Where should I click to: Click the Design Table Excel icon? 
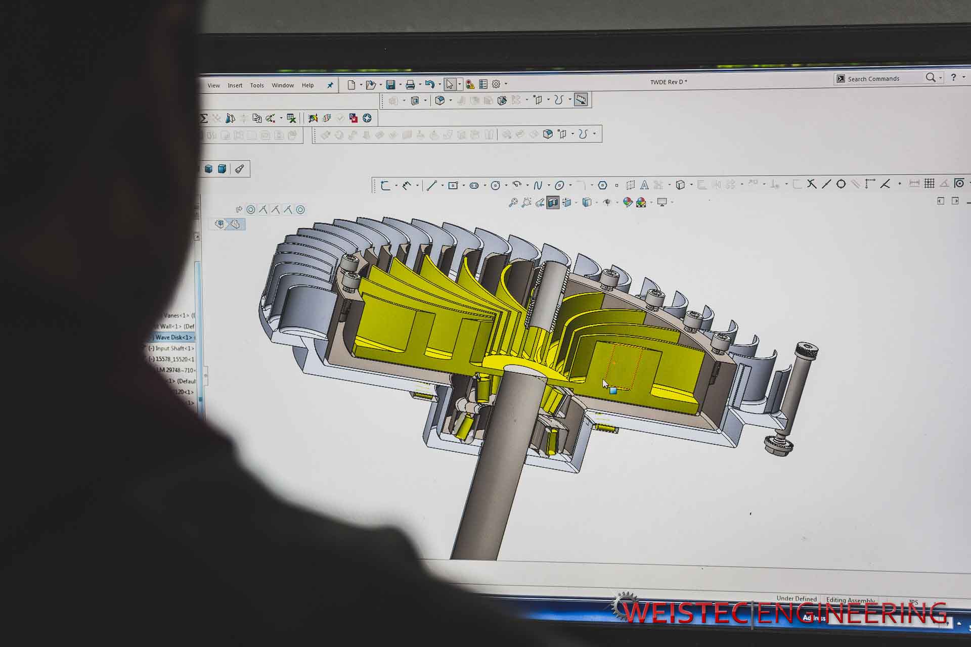(291, 118)
